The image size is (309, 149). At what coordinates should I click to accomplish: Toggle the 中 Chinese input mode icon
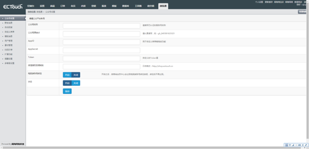coord(290,145)
